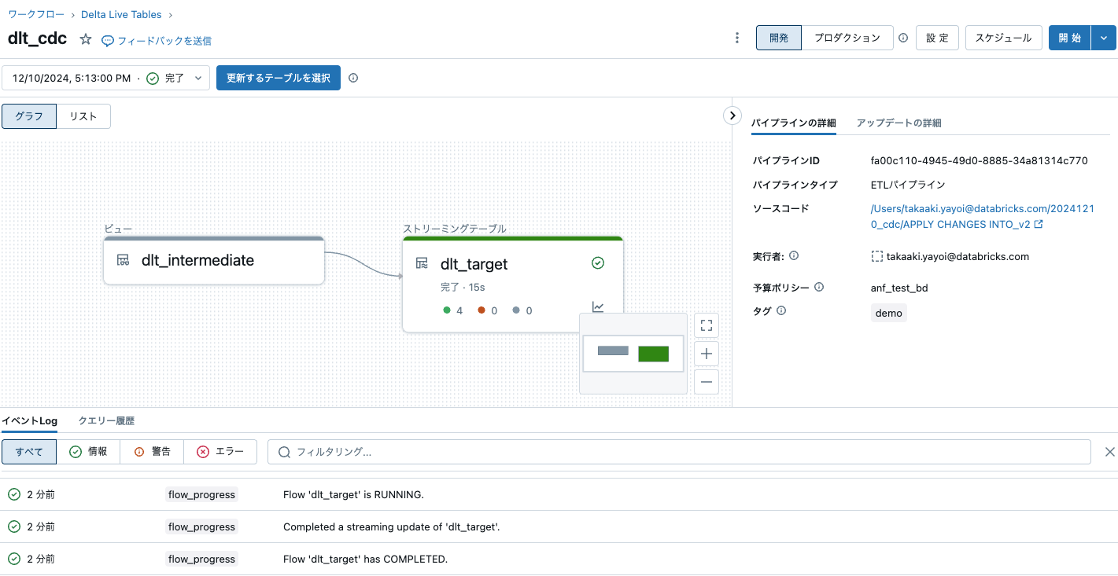Open the kebab menu next to 開発

click(x=737, y=38)
